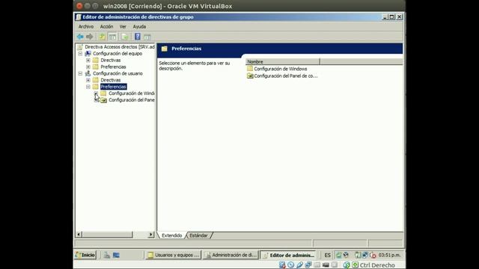Click Configuración de Windows in right list
The height and width of the screenshot is (269, 479).
coord(281,69)
